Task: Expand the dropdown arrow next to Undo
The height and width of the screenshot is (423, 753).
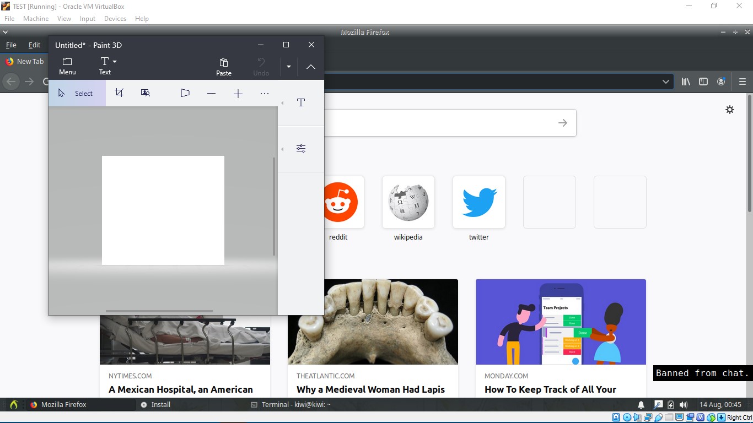Action: (x=288, y=67)
